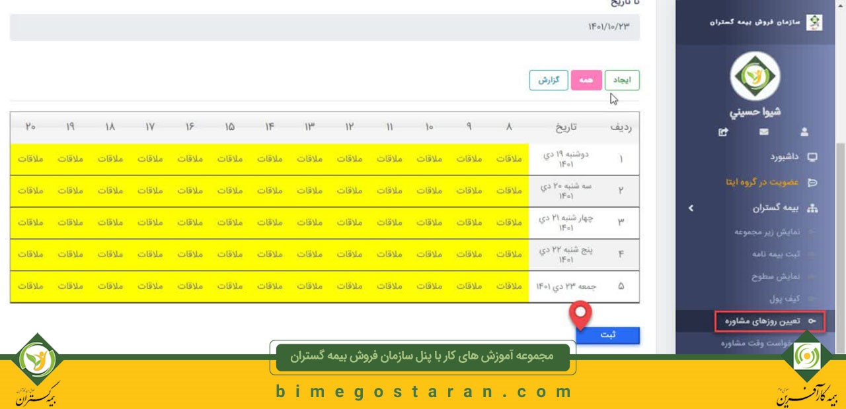The width and height of the screenshot is (846, 409).
Task: Click the logout/exit icon under the user name
Action: (723, 132)
